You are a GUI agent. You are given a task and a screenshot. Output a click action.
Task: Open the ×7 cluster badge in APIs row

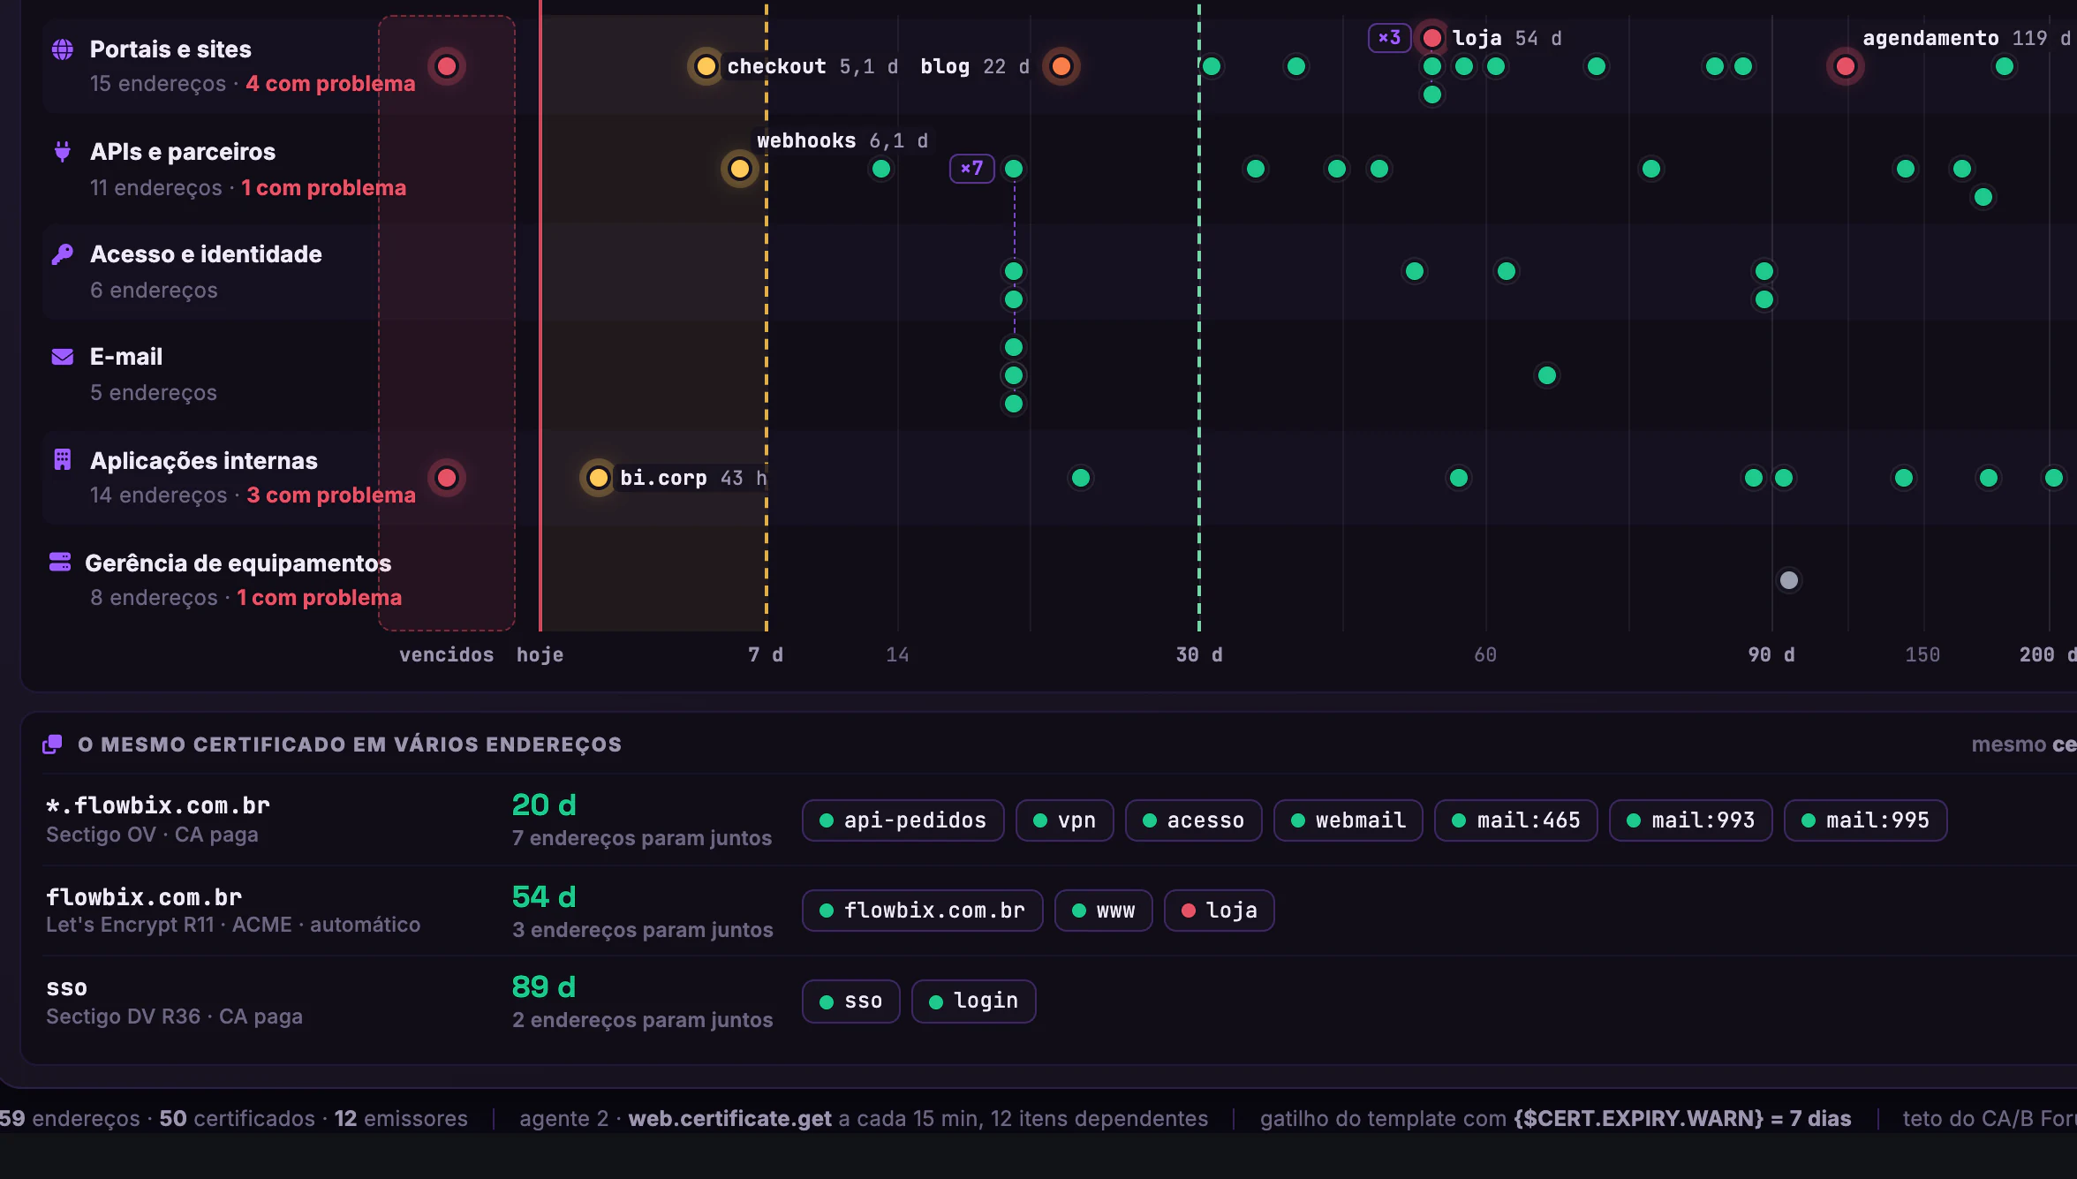pyautogui.click(x=971, y=169)
